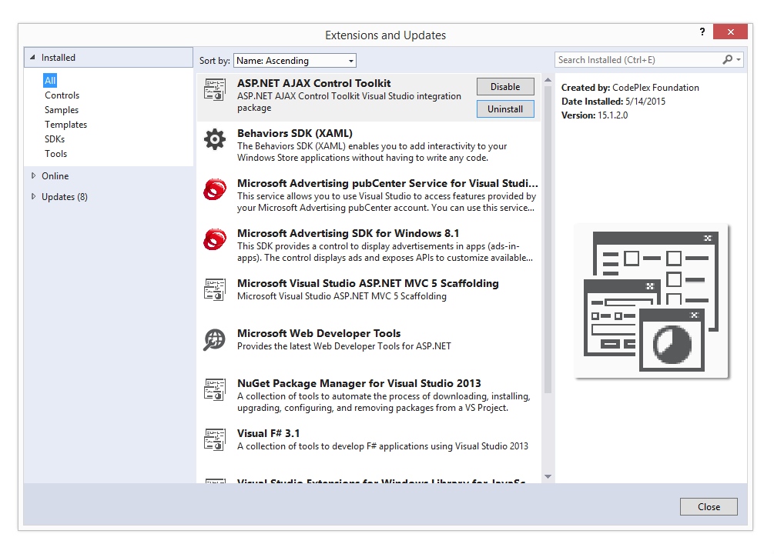
Task: Disable the ASP.NET AJAX Control Toolkit
Action: tap(505, 87)
